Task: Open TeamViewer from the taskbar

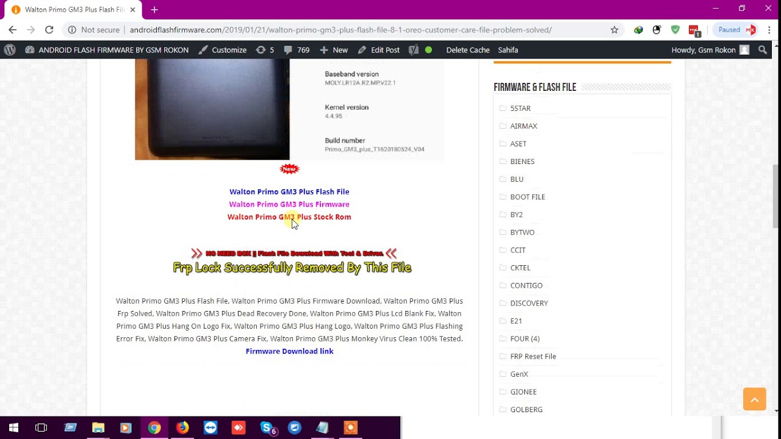Action: pyautogui.click(x=211, y=427)
